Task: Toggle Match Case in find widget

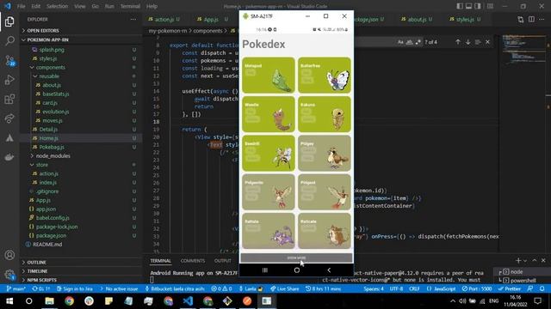Action: (x=400, y=42)
